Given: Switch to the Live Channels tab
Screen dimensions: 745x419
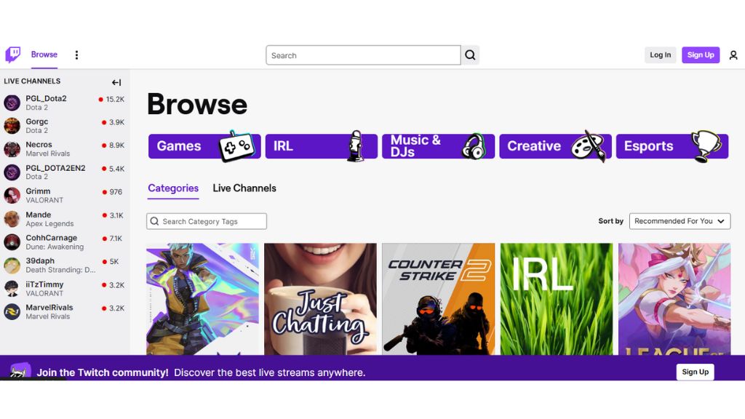Looking at the screenshot, I should 244,188.
